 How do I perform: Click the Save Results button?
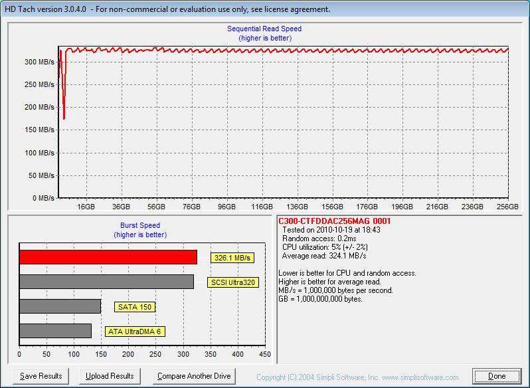pos(41,376)
